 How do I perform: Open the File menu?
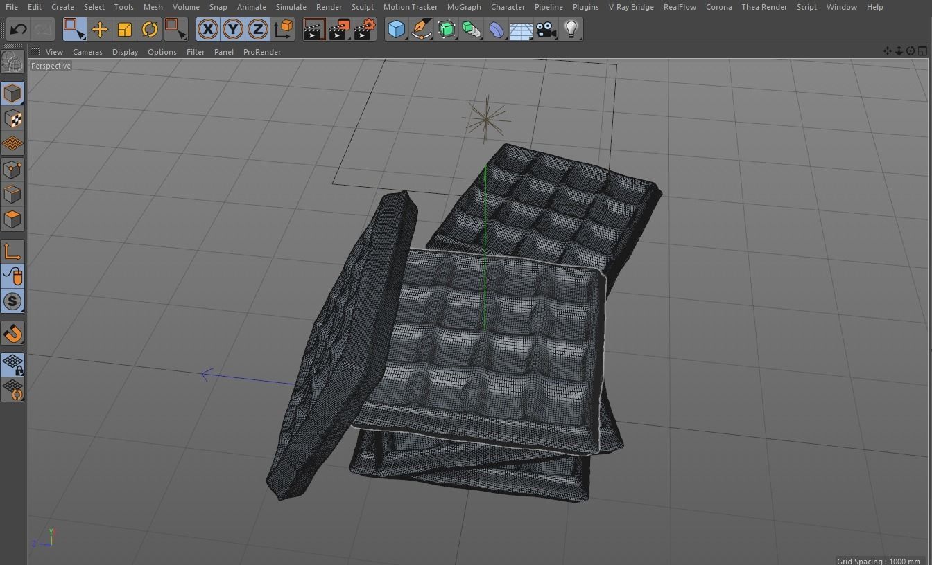click(12, 7)
